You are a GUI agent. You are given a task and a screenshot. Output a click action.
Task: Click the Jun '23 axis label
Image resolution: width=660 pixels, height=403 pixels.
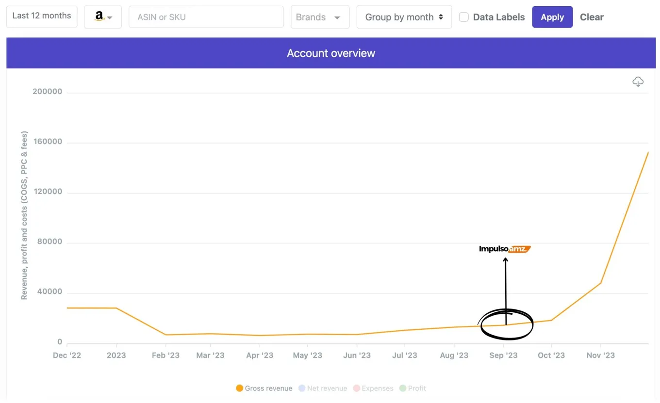click(x=357, y=355)
